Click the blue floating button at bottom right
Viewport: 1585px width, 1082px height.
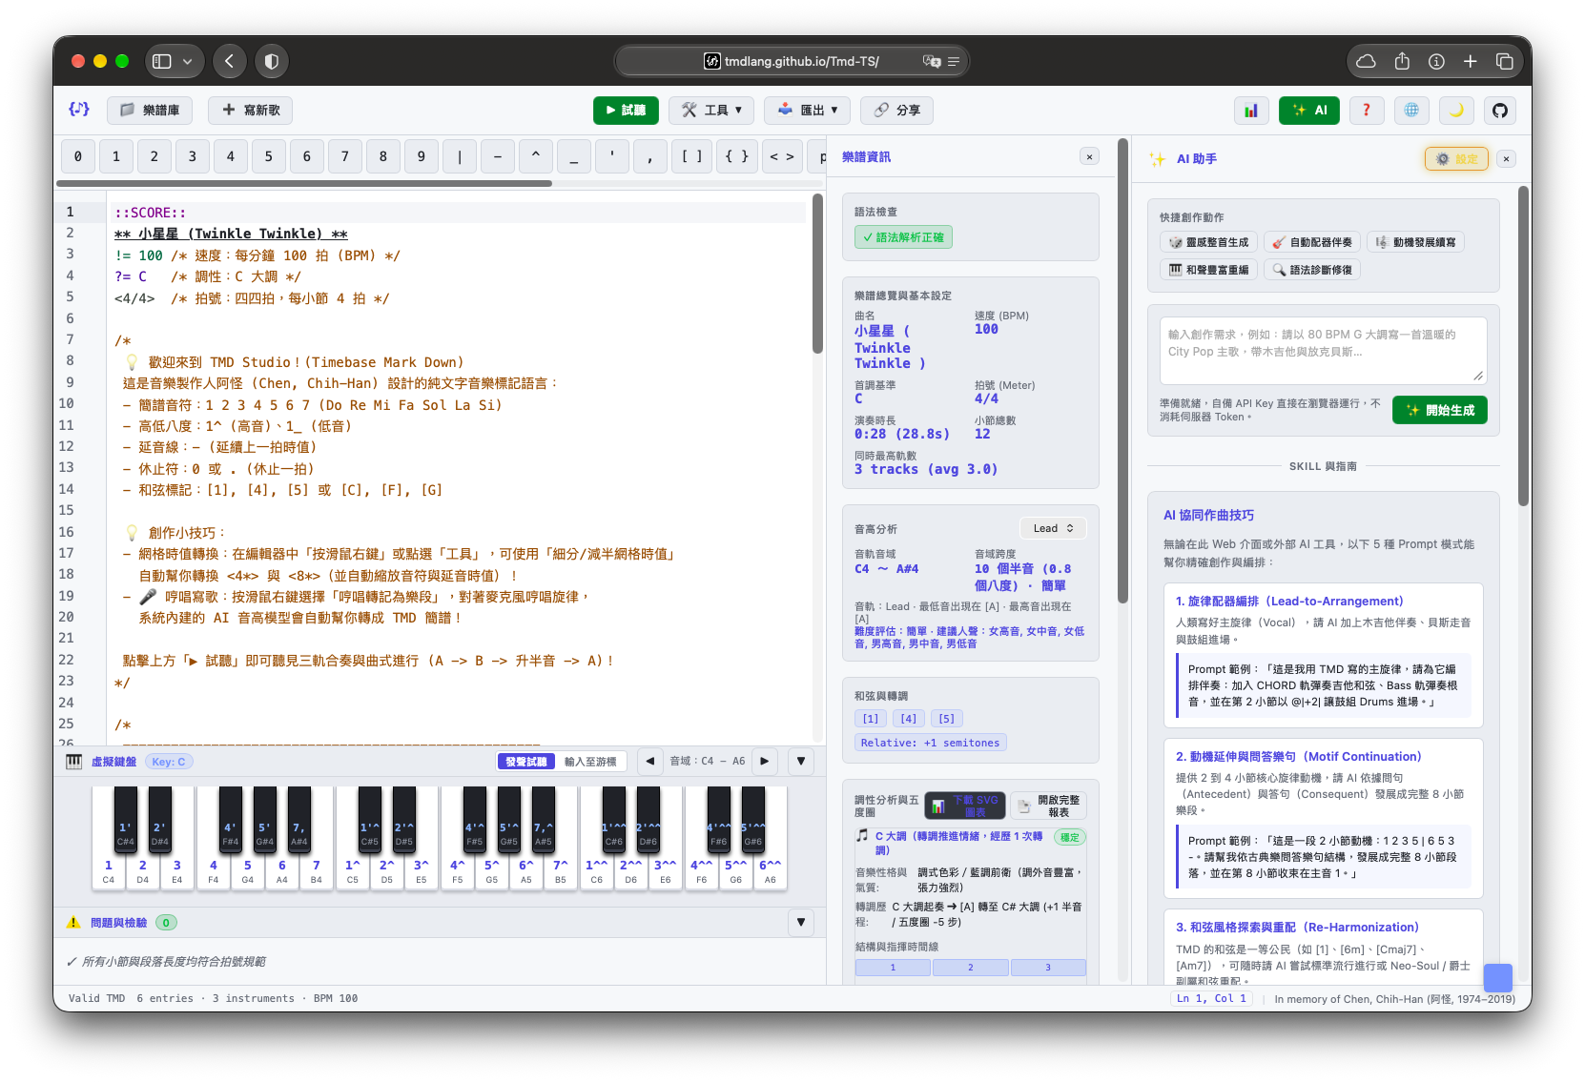(1498, 977)
